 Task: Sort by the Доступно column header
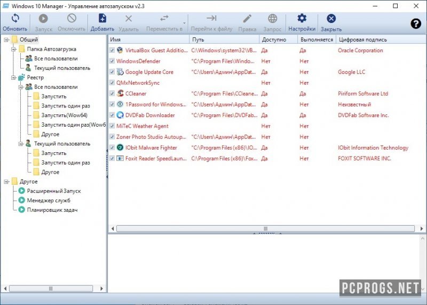click(278, 39)
